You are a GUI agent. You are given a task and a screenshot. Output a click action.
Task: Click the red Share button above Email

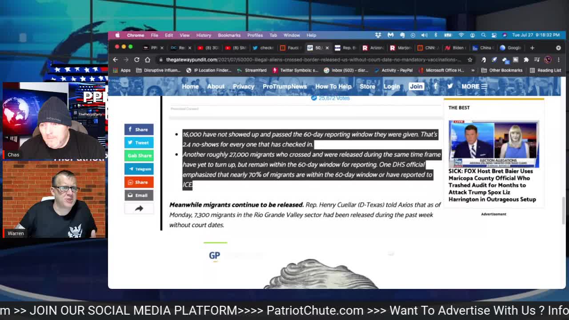pos(139,182)
